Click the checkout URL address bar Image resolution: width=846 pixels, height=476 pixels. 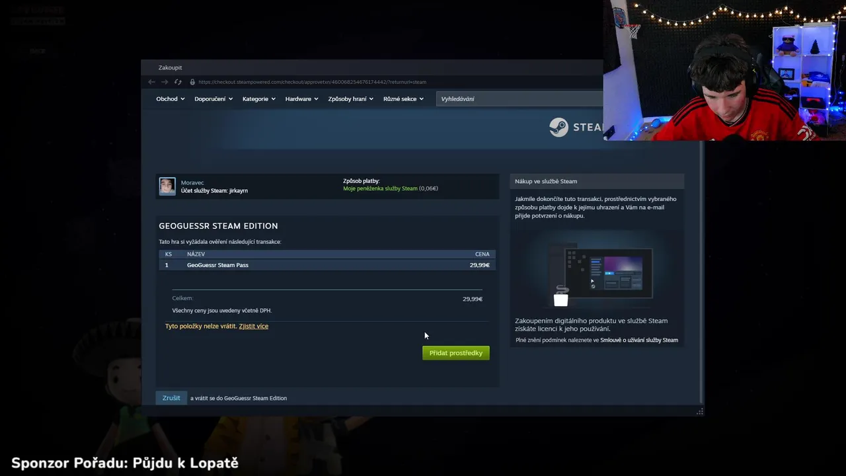click(312, 82)
